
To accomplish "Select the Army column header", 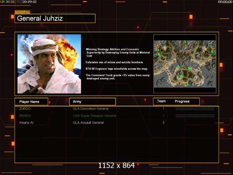I will point(92,101).
